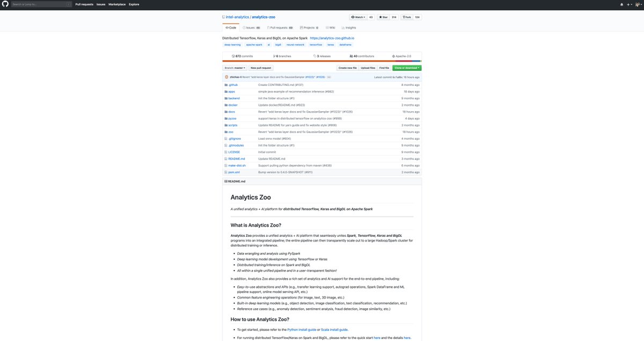The height and width of the screenshot is (341, 644).
Task: Open the Clone or download dropdown
Action: point(406,67)
